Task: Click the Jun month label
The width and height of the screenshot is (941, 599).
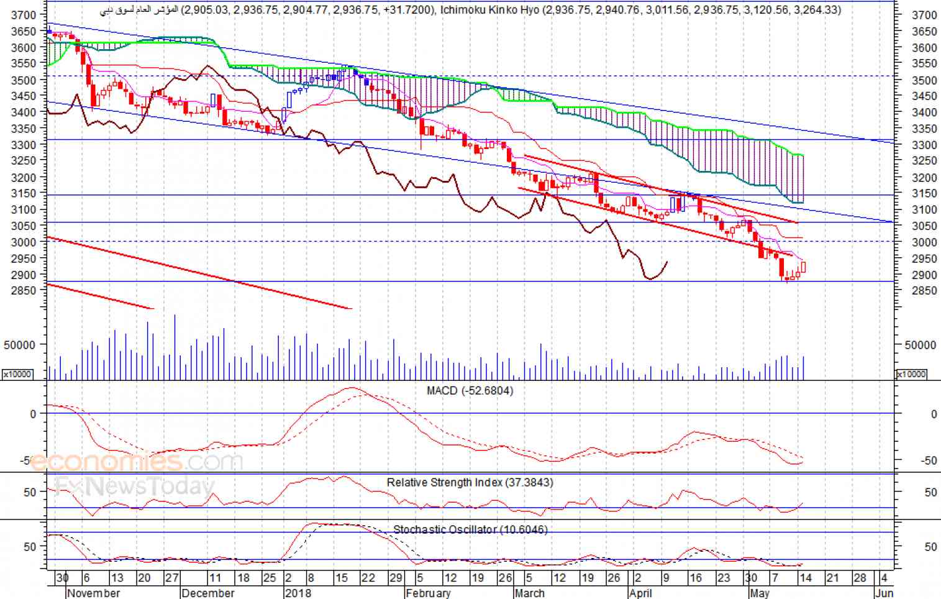Action: (x=884, y=593)
